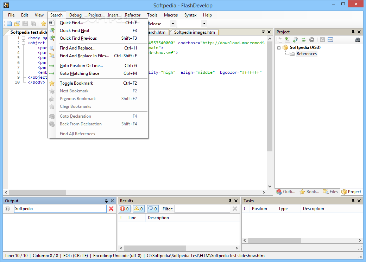Open the document tabs list dropdown

click(263, 32)
